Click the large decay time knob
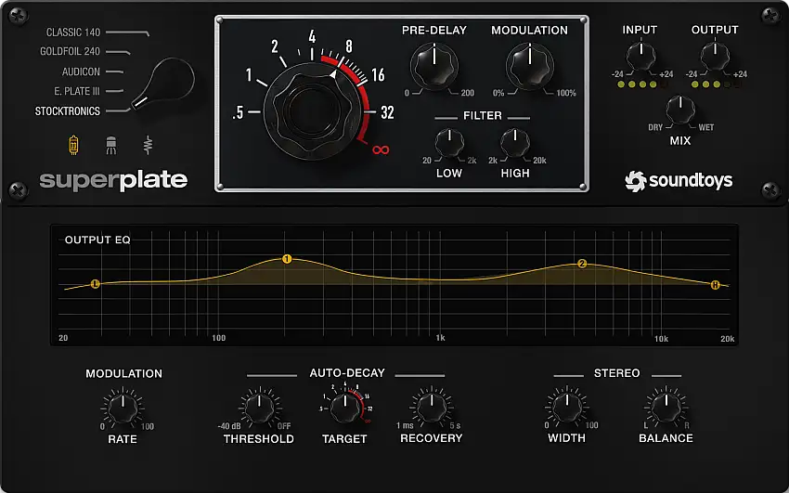Image resolution: width=789 pixels, height=493 pixels. [x=312, y=111]
